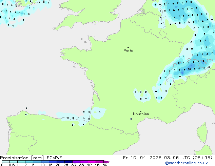Pick the 35–40 mm legend swatch

point(84,162)
